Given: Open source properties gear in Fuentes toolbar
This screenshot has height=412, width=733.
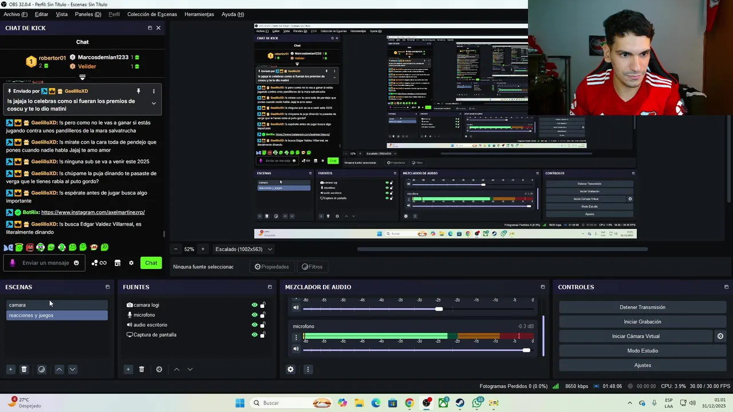Looking at the screenshot, I should click(x=159, y=369).
